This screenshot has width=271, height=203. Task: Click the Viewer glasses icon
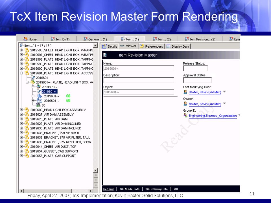(x=122, y=46)
